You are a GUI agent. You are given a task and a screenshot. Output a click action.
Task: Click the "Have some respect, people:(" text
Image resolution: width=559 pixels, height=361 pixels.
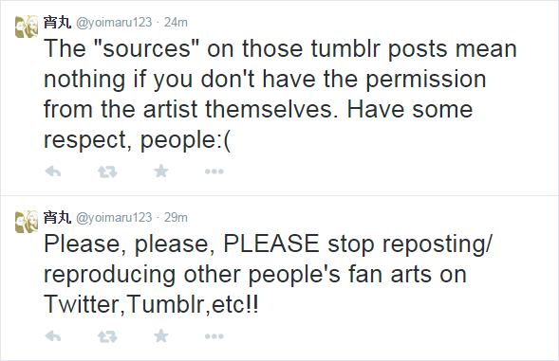pyautogui.click(x=258, y=124)
